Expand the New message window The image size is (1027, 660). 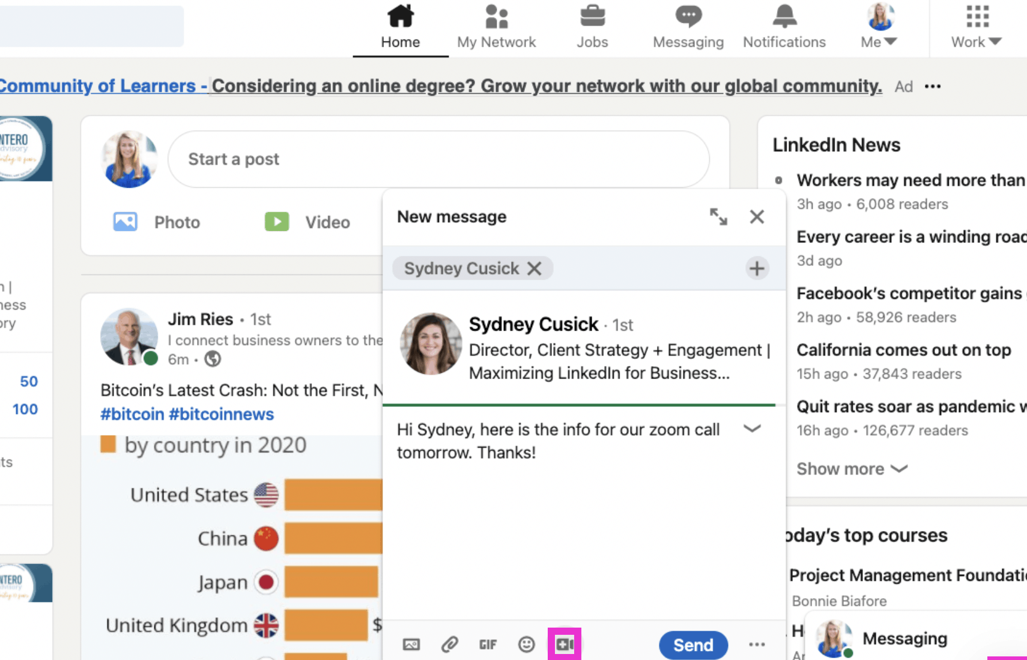[718, 217]
